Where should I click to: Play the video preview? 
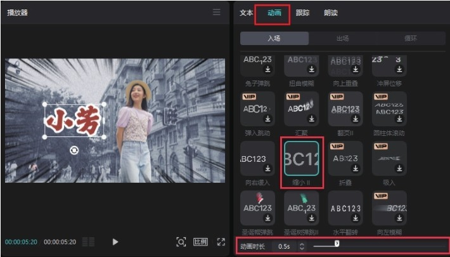(x=115, y=242)
